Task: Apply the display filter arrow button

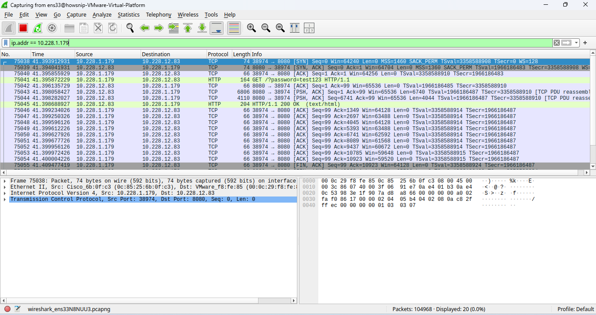Action: 567,43
